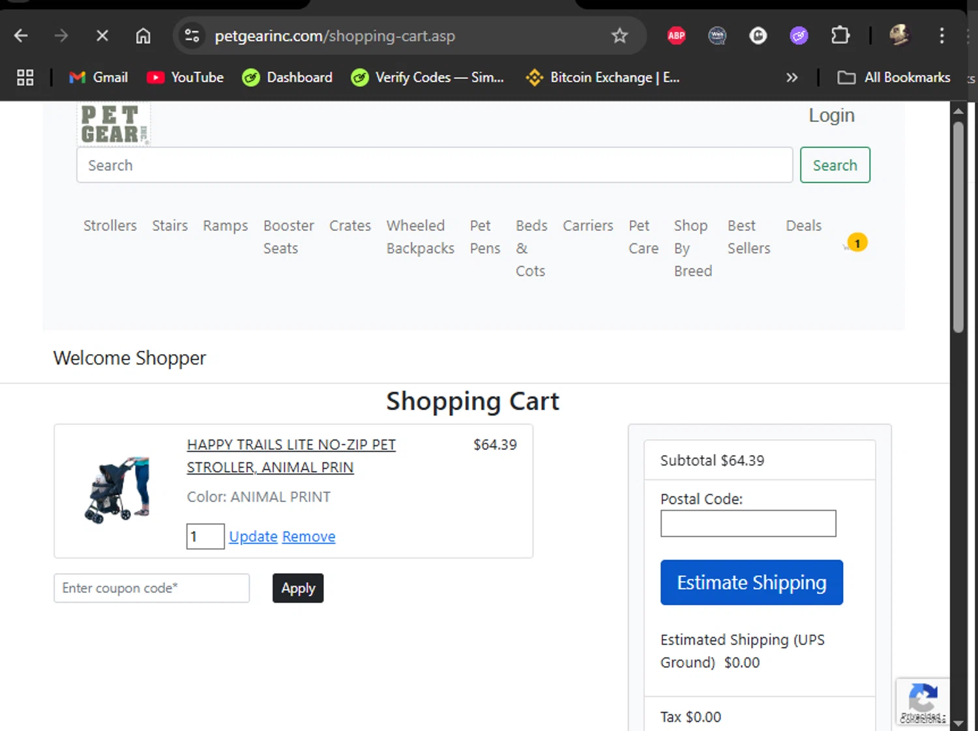Open the apps grid icon in bookmarks bar
This screenshot has height=731, width=978.
coord(25,78)
